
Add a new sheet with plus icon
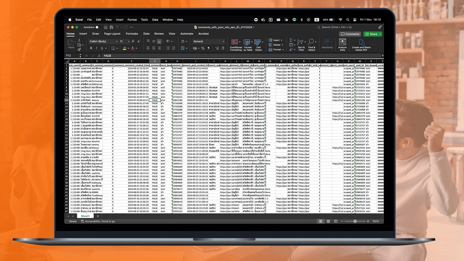98,216
